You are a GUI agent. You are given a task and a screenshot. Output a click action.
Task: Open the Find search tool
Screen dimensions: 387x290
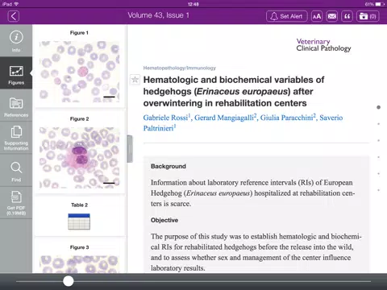click(x=16, y=170)
